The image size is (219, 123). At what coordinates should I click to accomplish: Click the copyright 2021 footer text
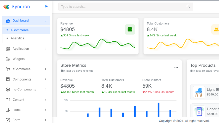[x=184, y=121]
